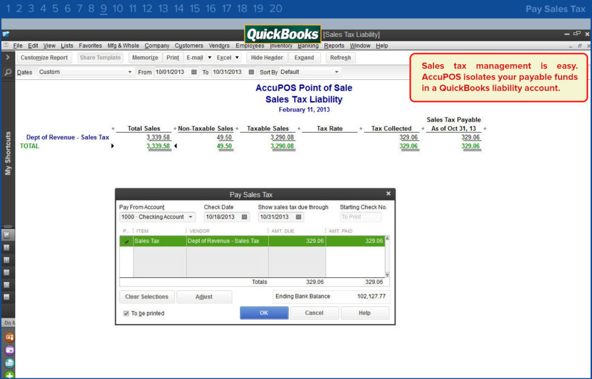Click the grid columns icon in sidebar
The image size is (592, 379).
coord(7,248)
